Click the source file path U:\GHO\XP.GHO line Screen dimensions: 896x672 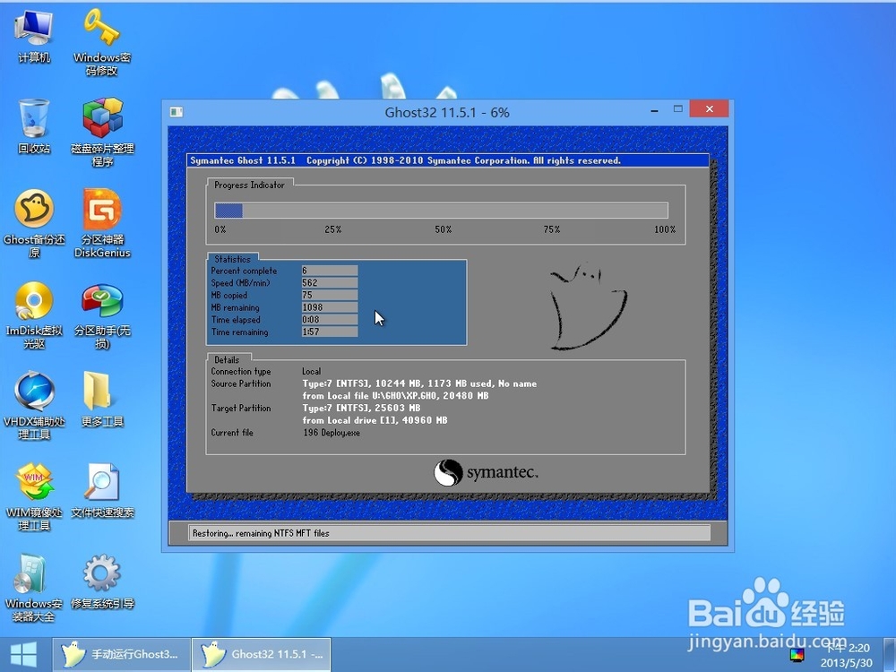pyautogui.click(x=395, y=396)
